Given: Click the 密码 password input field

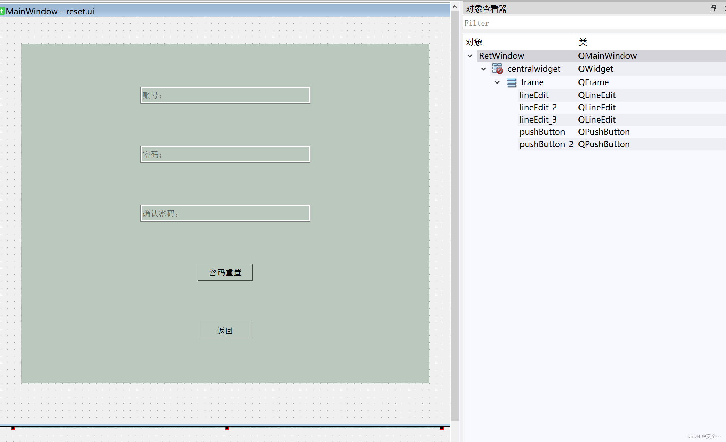Looking at the screenshot, I should pos(225,154).
